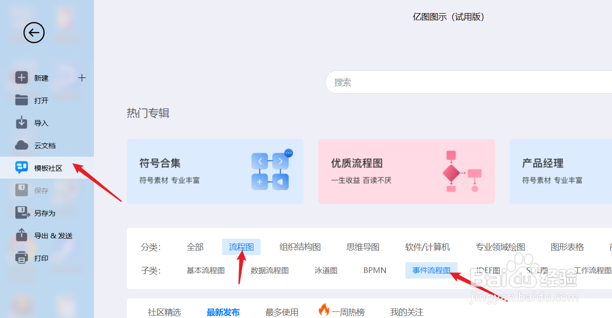Image resolution: width=612 pixels, height=318 pixels.
Task: Select the 事件流程图 subcategory
Action: [431, 270]
